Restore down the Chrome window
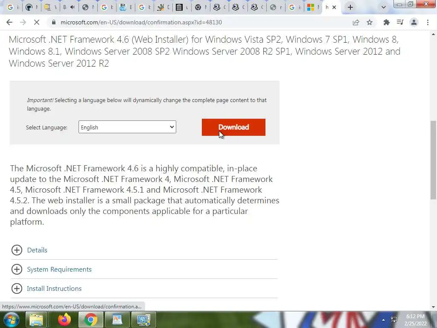This screenshot has width=437, height=328. (411, 4)
